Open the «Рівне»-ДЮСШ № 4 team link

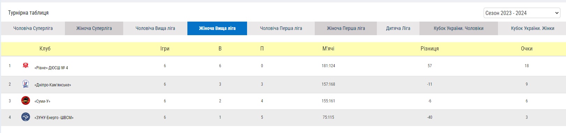click(51, 68)
